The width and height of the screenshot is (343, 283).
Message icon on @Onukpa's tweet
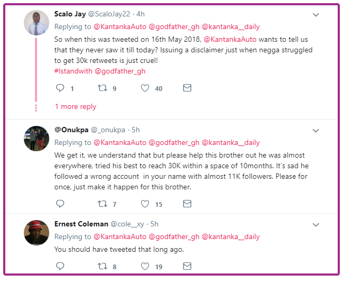click(x=187, y=204)
